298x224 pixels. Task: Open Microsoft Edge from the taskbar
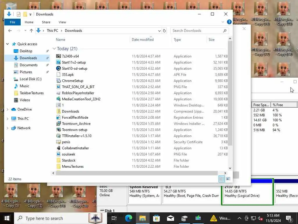click(x=128, y=218)
